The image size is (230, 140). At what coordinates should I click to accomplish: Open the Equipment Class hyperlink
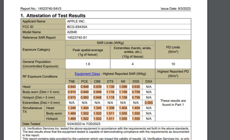[x=87, y=74]
